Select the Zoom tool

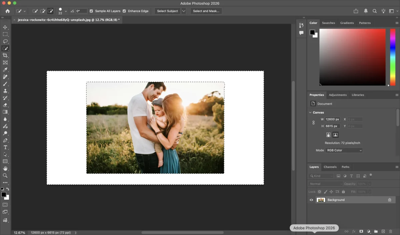tap(5, 175)
